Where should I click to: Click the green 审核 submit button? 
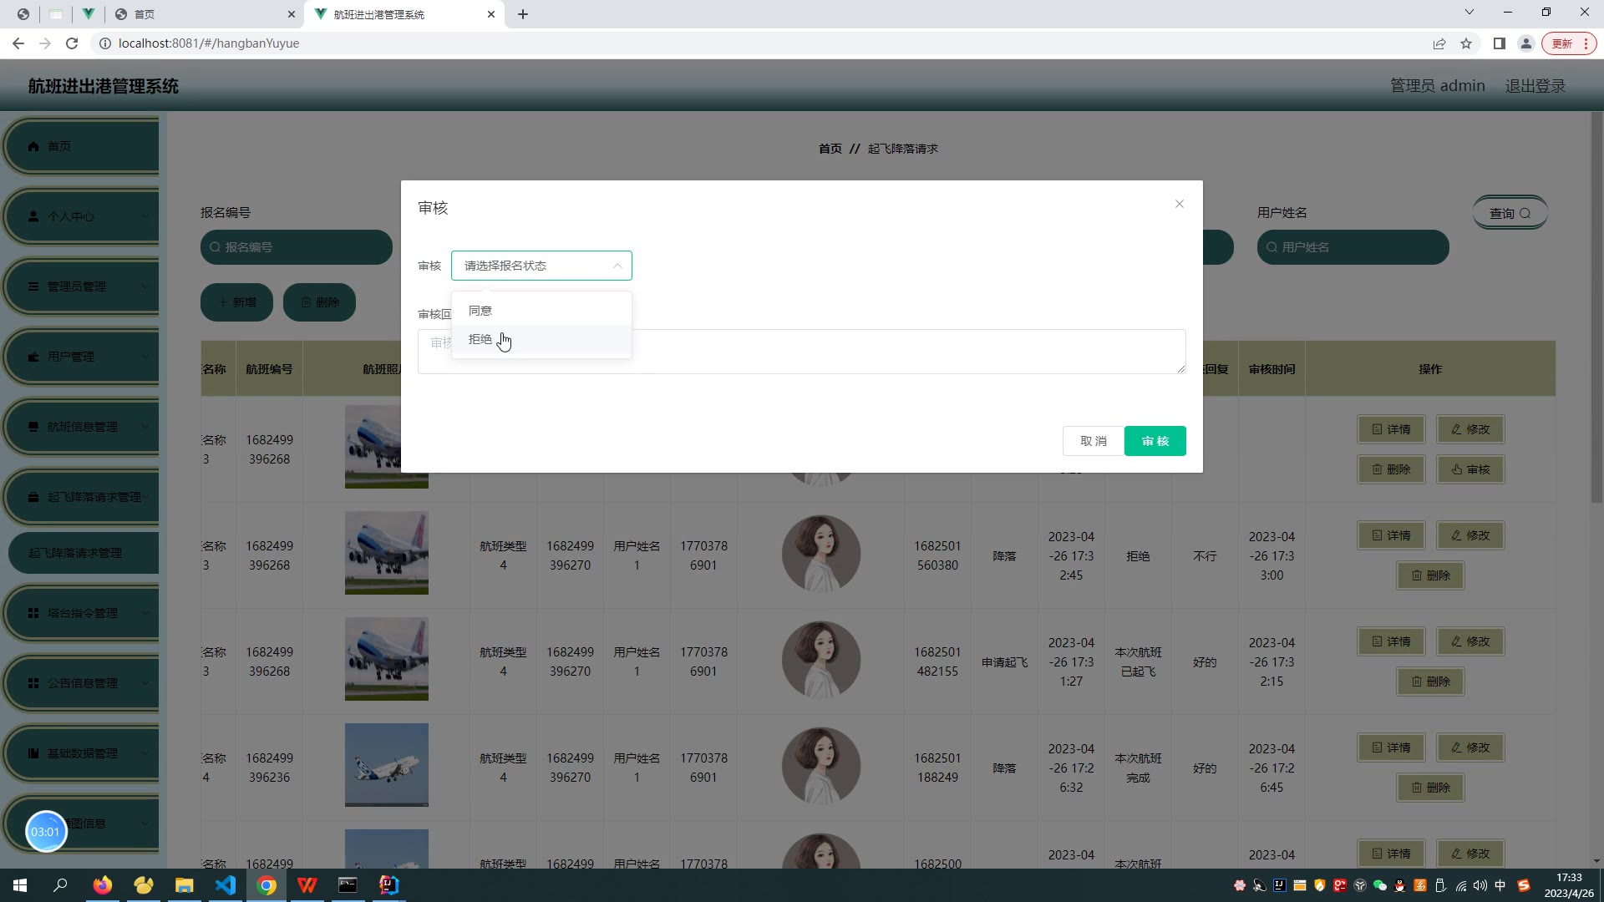pyautogui.click(x=1155, y=441)
